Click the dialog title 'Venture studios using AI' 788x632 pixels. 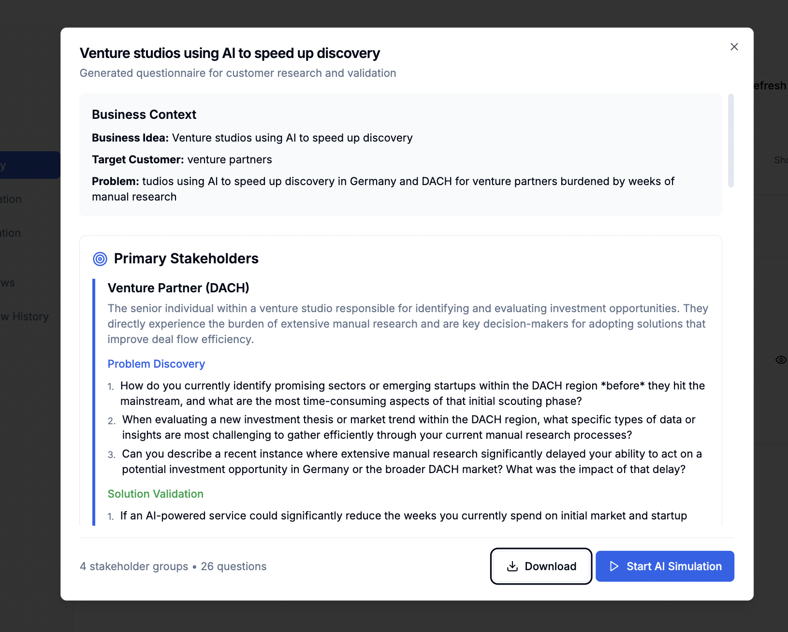(230, 53)
